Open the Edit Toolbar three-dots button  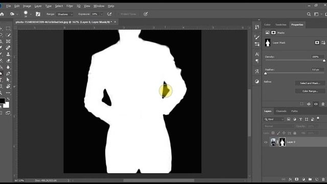point(8,93)
